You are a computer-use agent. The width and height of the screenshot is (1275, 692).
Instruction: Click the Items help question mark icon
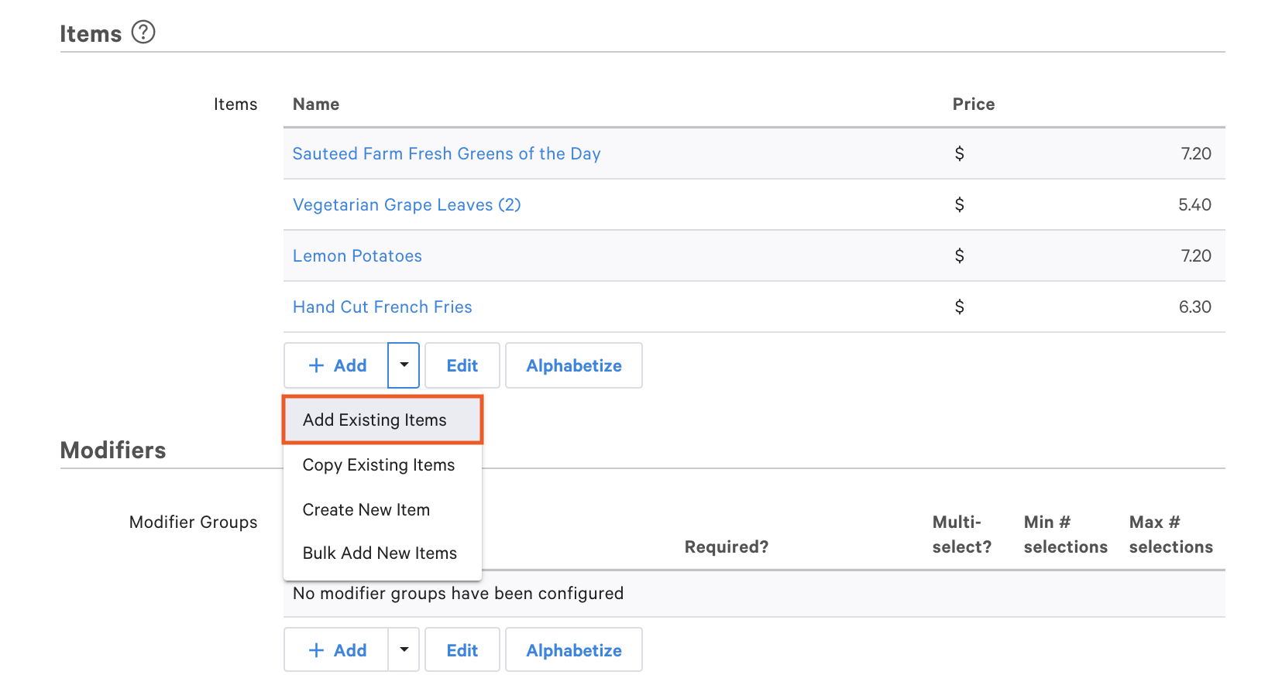(143, 33)
